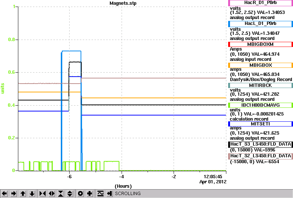Click the vertical zoom-in hourglass icon
This screenshot has height=198, width=293.
point(61,193)
